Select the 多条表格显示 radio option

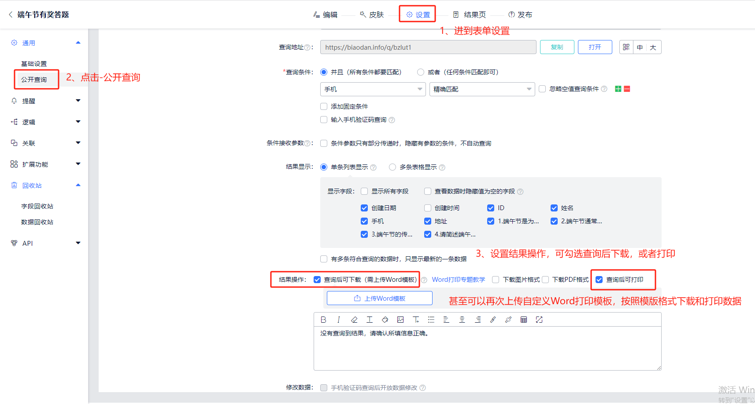point(392,167)
